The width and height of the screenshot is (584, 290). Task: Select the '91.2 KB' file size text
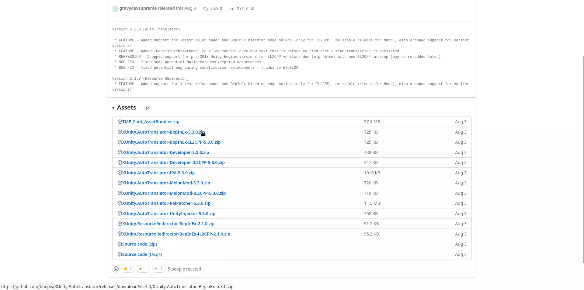click(371, 224)
